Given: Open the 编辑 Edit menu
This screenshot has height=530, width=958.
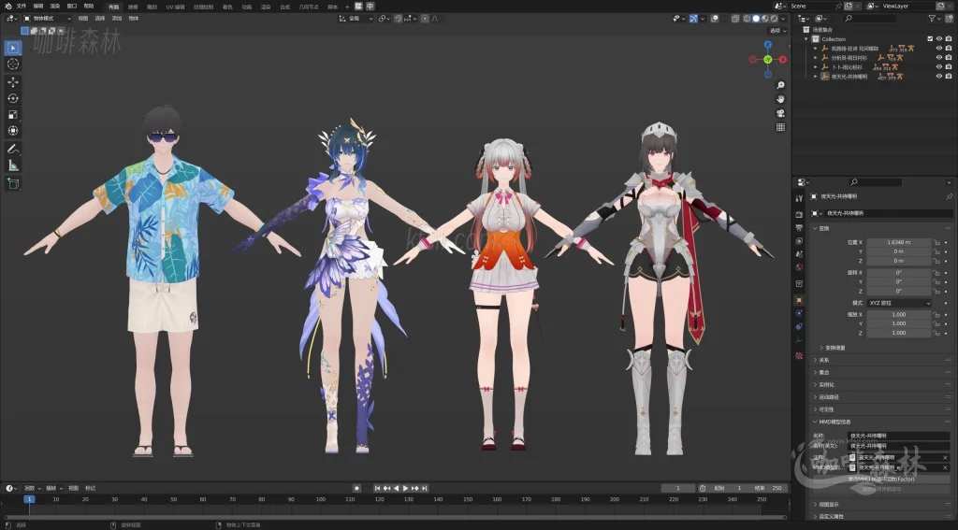Looking at the screenshot, I should pyautogui.click(x=37, y=7).
